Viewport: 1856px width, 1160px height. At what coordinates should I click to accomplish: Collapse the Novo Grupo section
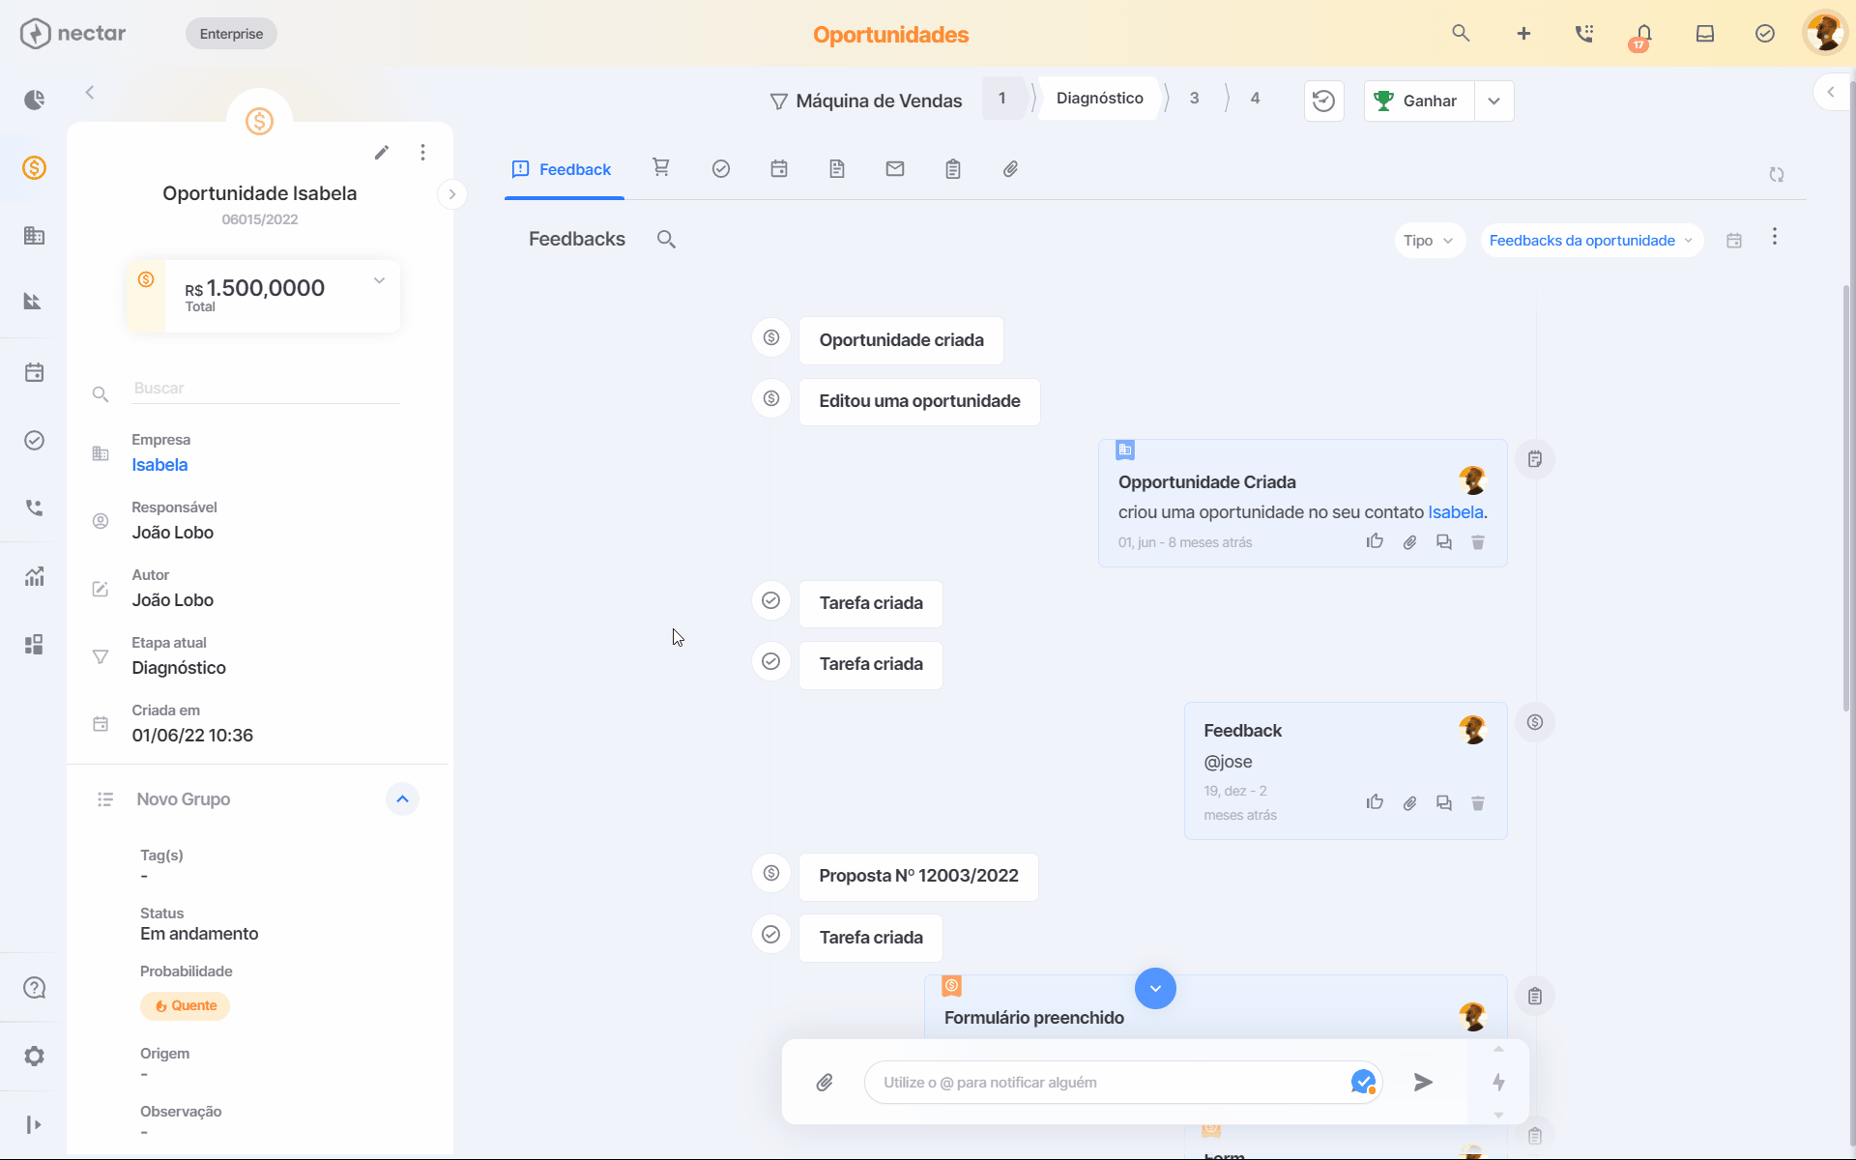[403, 799]
